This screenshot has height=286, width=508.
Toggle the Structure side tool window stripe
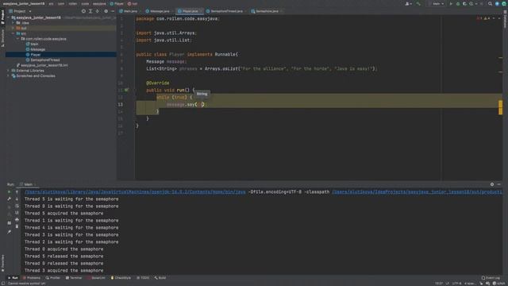[x=2, y=37]
